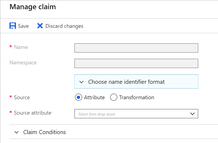Image resolution: width=218 pixels, height=143 pixels.
Task: Click the Name field label
Action: pos(21,47)
